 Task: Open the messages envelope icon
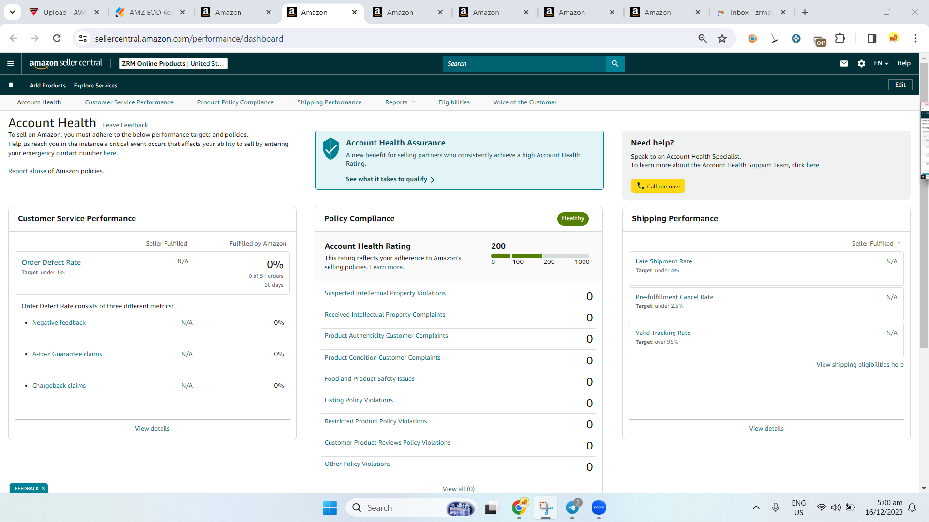(x=844, y=63)
